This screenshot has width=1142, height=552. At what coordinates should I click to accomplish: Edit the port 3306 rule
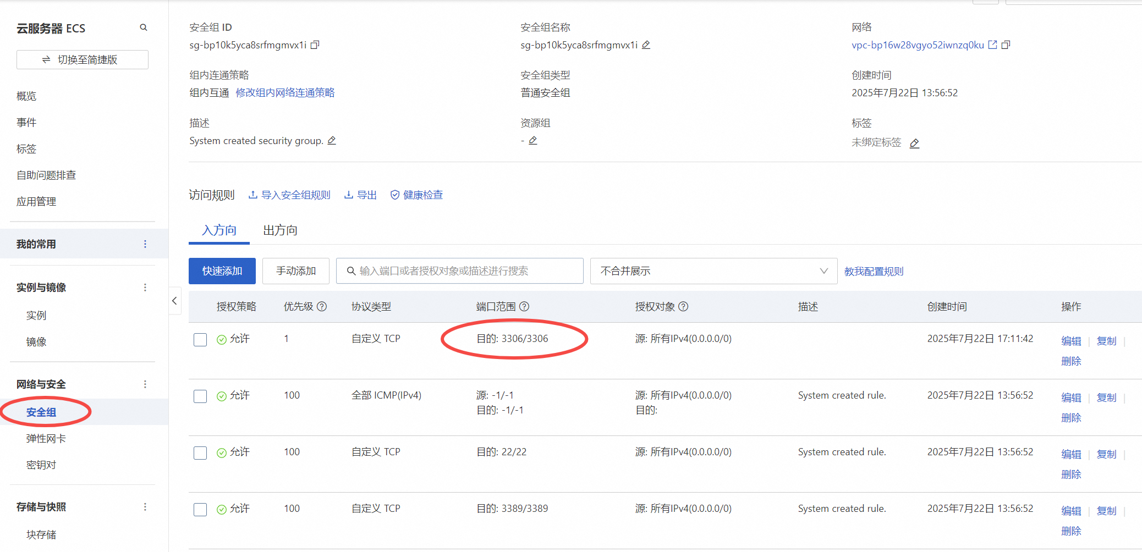(1071, 341)
